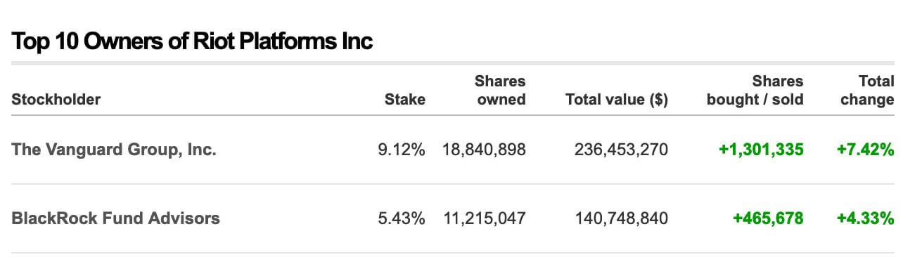Click the Shares bought / sold header
Image resolution: width=903 pixels, height=257 pixels.
coord(755,90)
